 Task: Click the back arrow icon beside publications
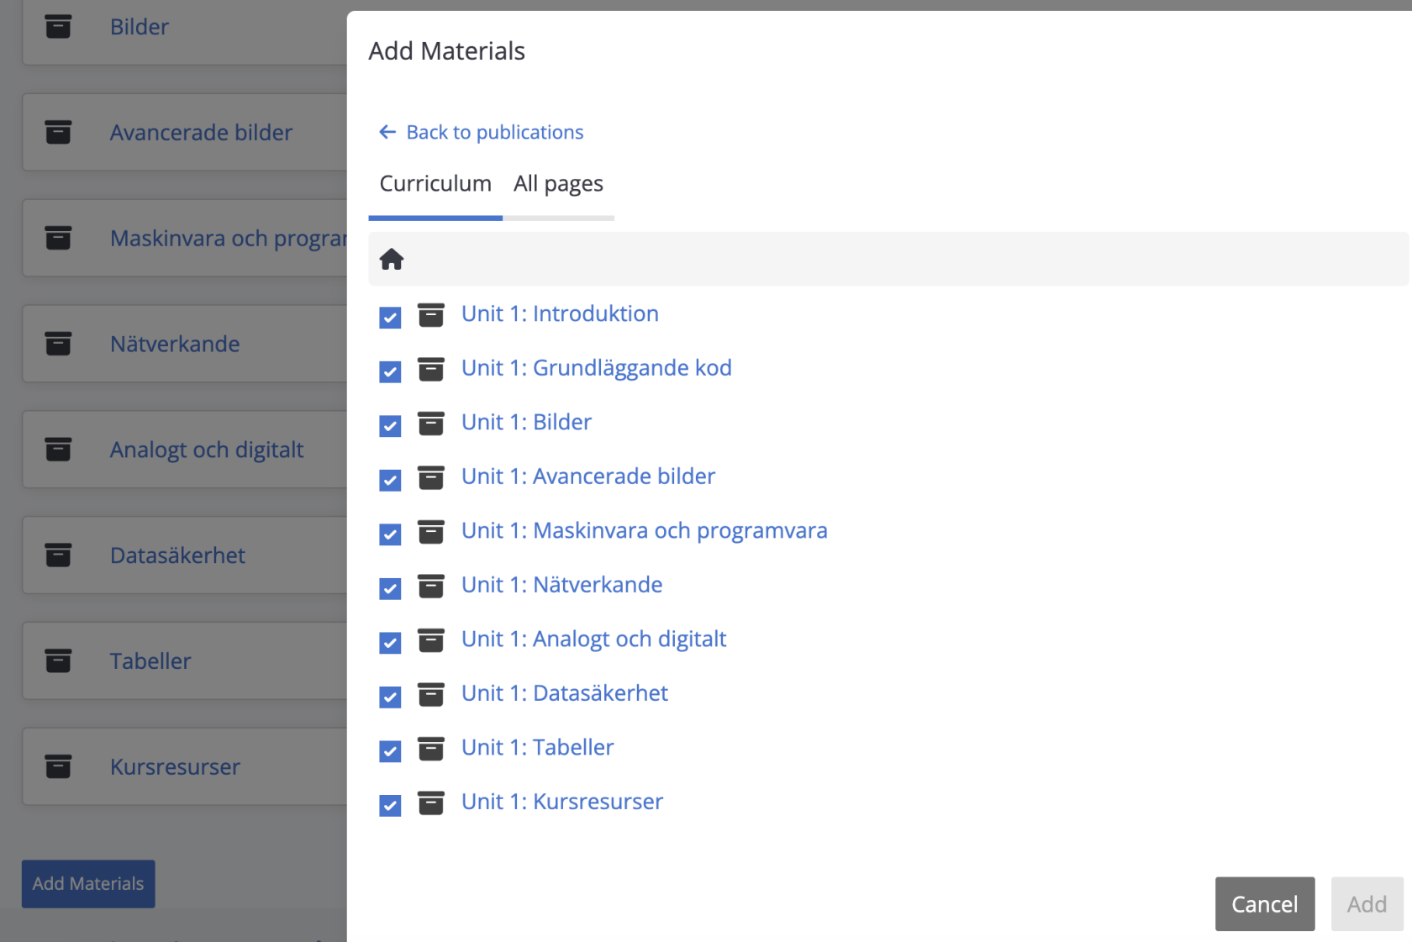[387, 132]
